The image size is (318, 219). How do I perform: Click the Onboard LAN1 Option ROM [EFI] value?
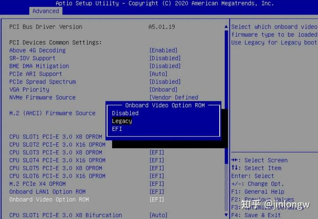point(157,191)
